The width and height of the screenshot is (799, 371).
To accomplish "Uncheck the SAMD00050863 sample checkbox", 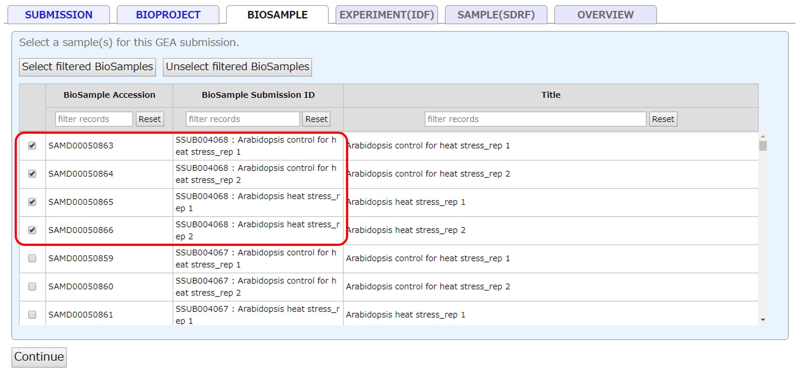I will click(x=32, y=146).
